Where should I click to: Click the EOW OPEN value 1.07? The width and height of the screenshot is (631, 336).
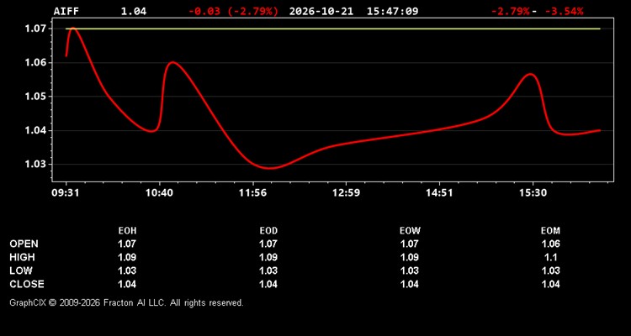[x=410, y=244]
